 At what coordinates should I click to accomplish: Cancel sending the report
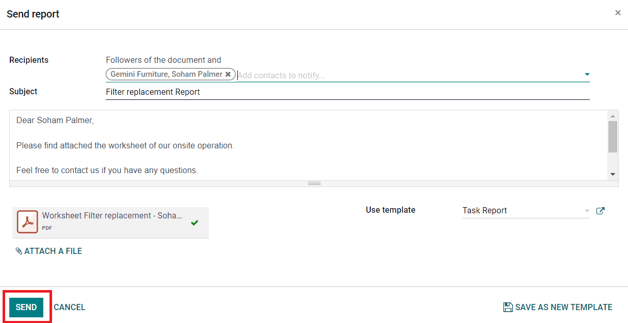(x=70, y=307)
